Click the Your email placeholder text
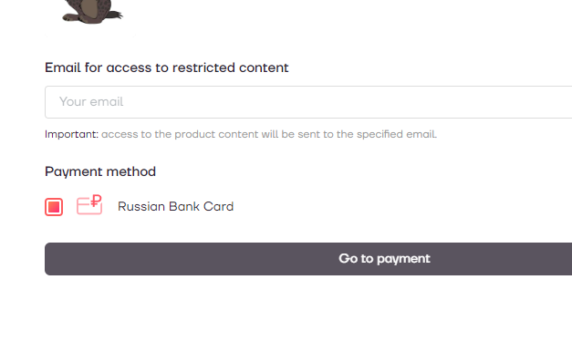572x352 pixels. pos(91,101)
